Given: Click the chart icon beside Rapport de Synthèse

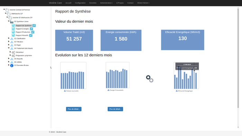Looking at the screenshot, I should [13, 26].
